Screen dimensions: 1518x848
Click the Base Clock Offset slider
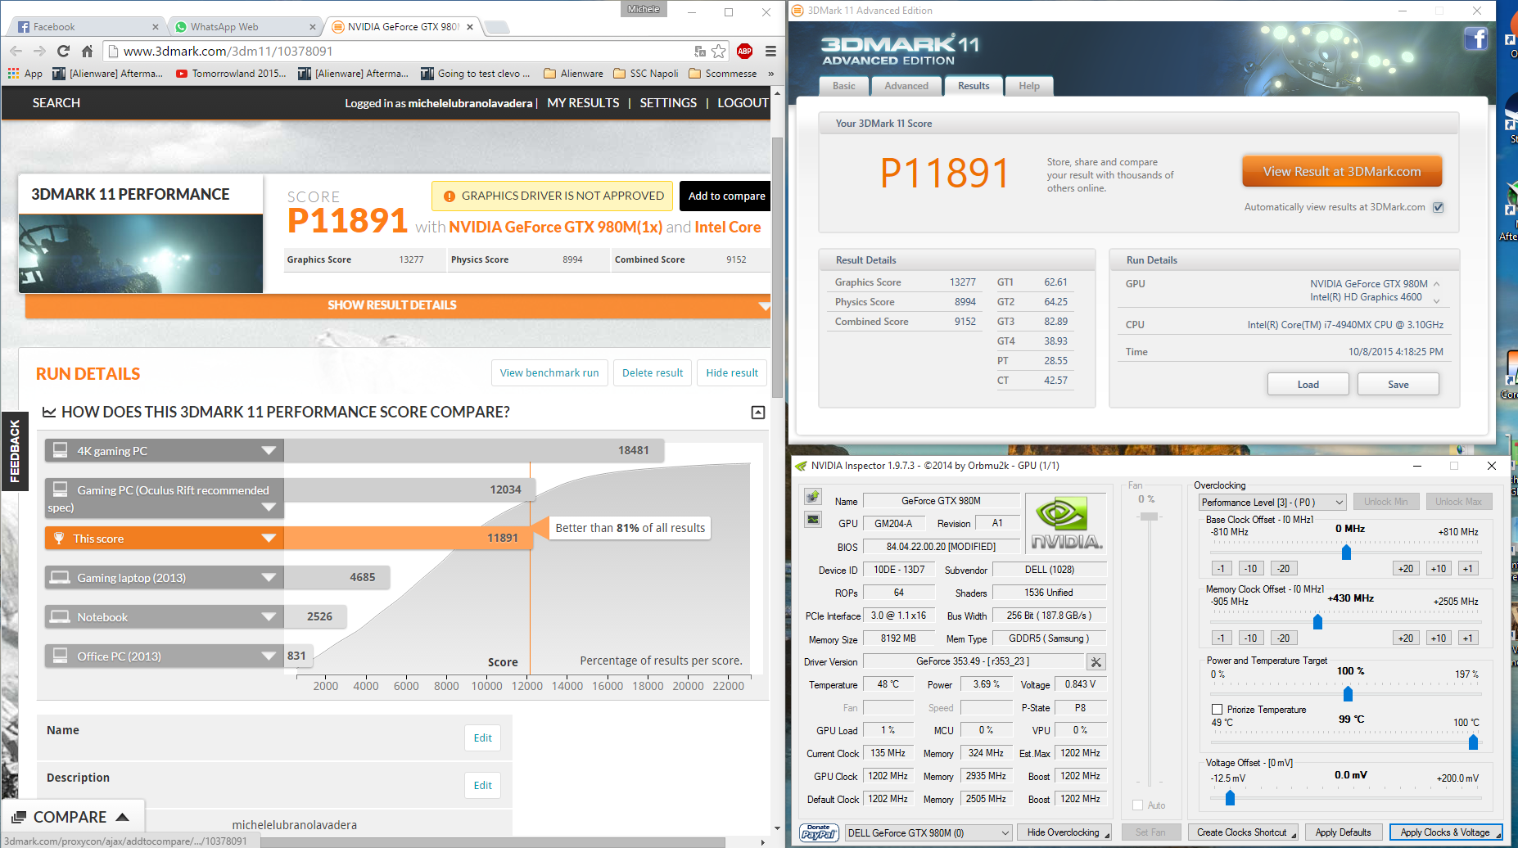pyautogui.click(x=1346, y=553)
